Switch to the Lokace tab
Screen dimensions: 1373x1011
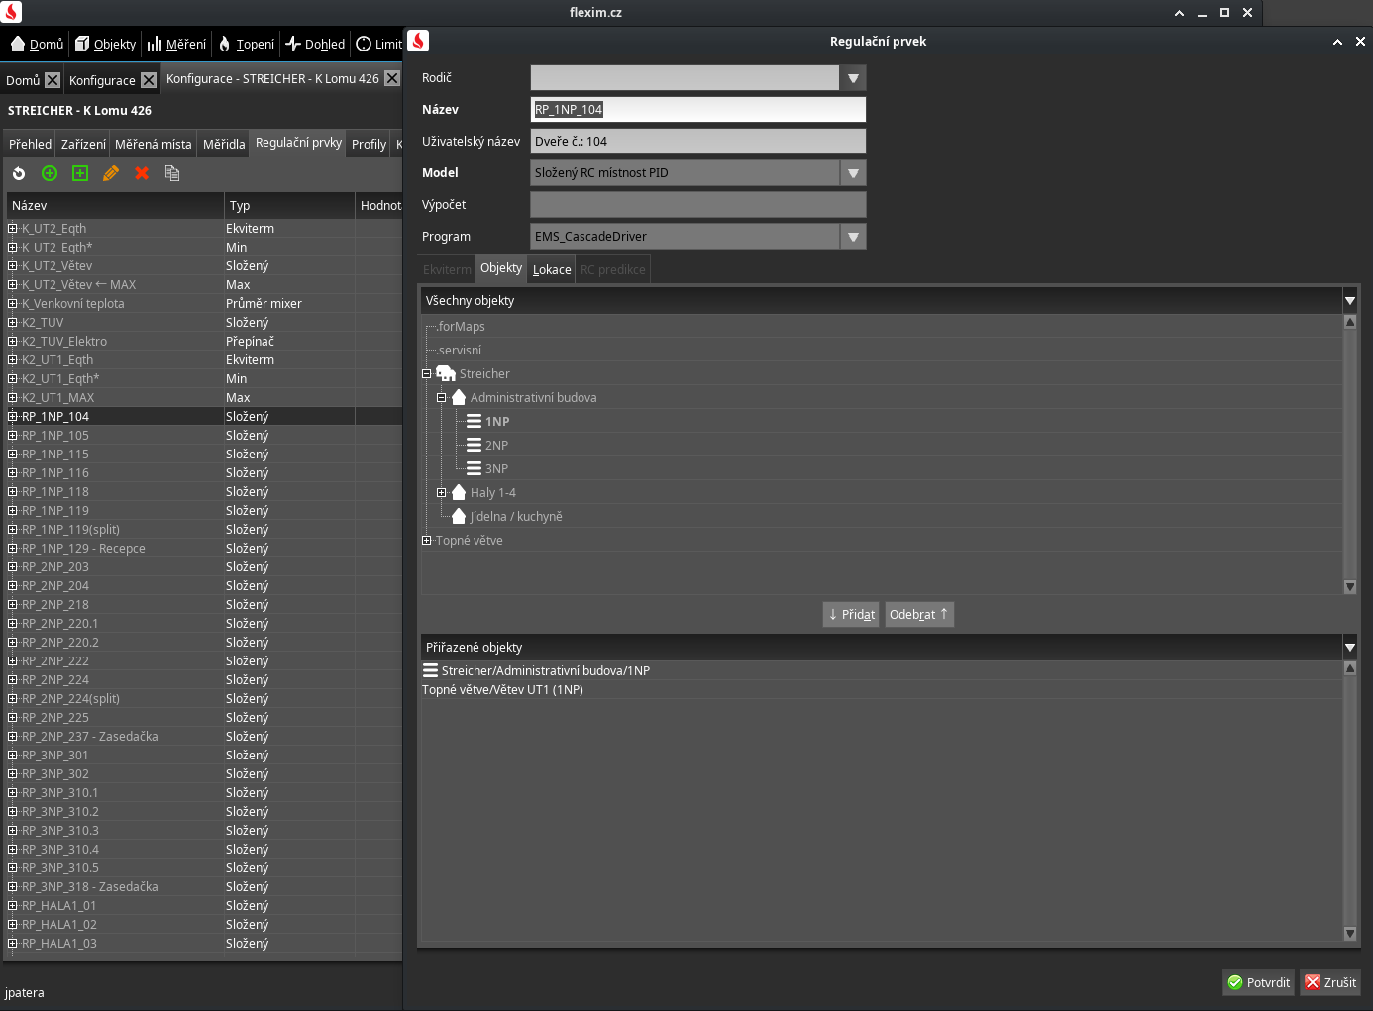click(x=552, y=269)
